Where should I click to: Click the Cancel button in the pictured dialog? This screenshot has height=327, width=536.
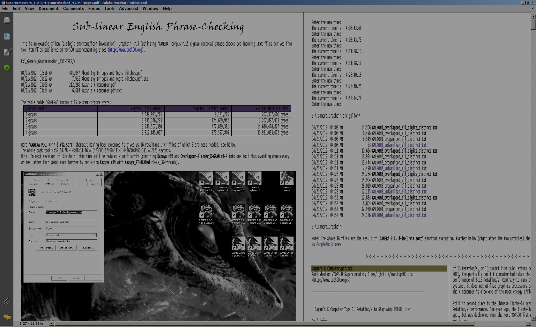pyautogui.click(x=77, y=278)
